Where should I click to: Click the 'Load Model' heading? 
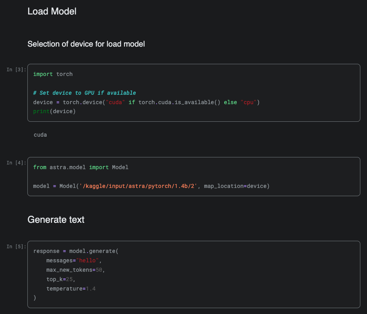point(52,11)
